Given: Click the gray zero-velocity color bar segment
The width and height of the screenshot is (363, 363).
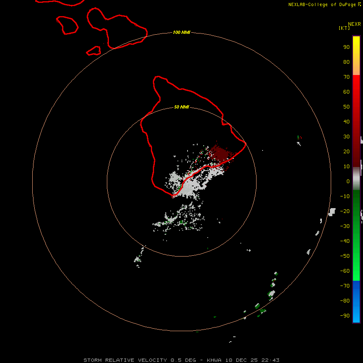Looking at the screenshot, I should click(356, 179).
